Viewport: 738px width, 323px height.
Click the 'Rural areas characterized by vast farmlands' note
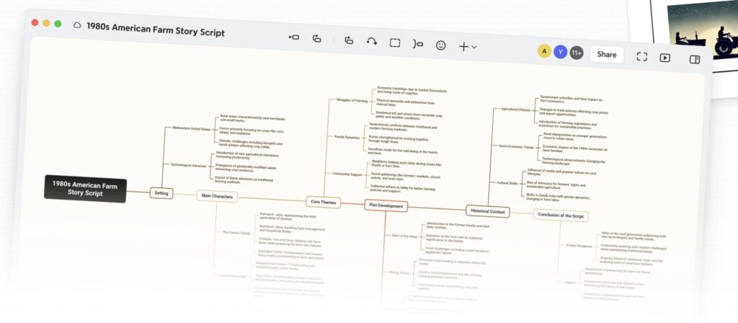coord(252,118)
